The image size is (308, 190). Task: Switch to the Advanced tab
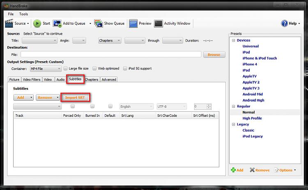(x=109, y=79)
